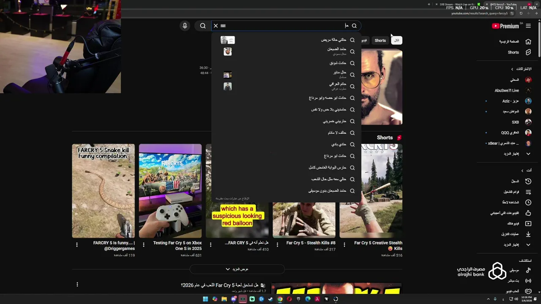Open options for Testing Far Cry 5 on Xbox short
541x304 pixels.
(x=144, y=244)
